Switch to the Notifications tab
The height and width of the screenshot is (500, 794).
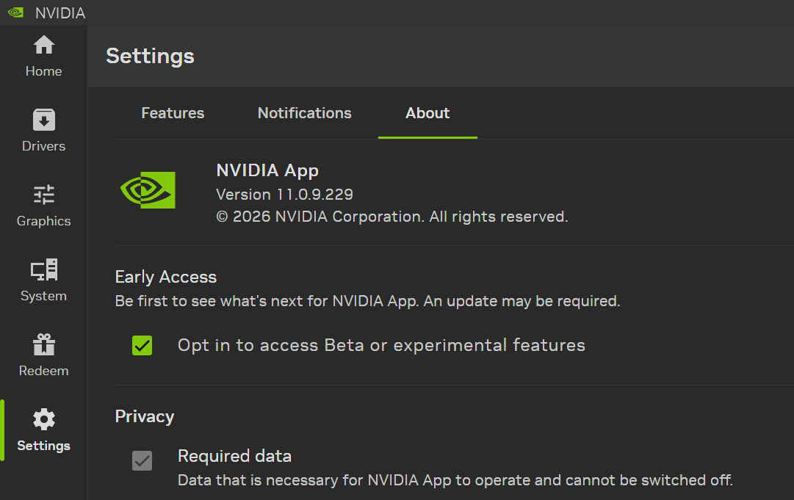[x=304, y=113]
